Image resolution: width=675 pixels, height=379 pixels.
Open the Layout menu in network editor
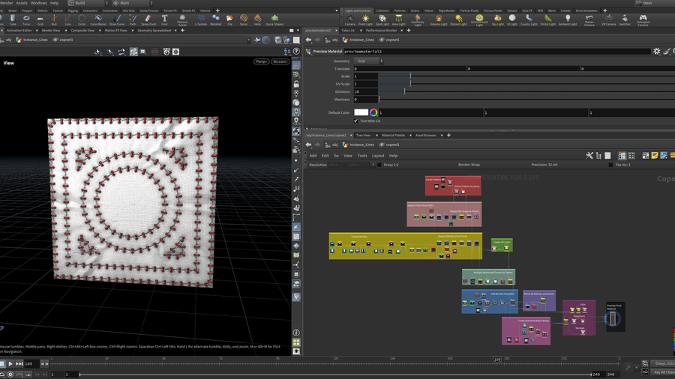(x=378, y=156)
